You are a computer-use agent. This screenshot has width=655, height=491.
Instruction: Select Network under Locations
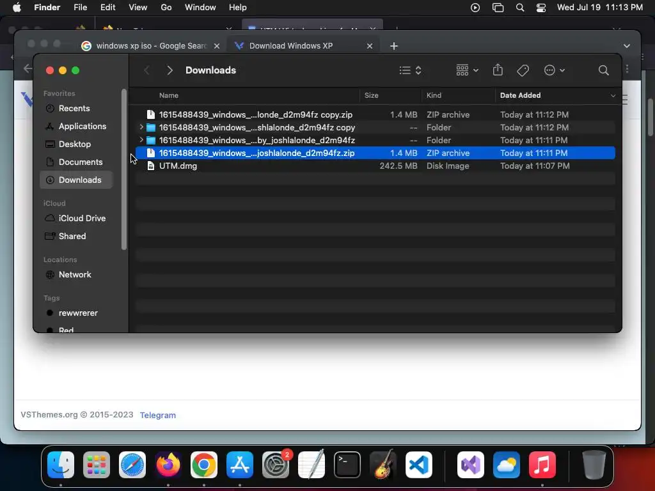pos(75,275)
